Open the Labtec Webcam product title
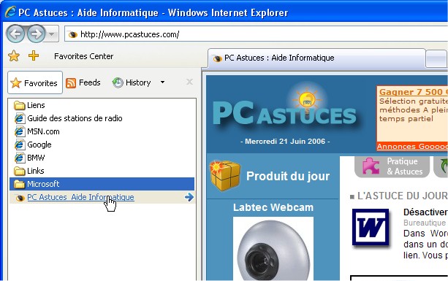Viewport: 448px width, 281px height. coord(273,207)
